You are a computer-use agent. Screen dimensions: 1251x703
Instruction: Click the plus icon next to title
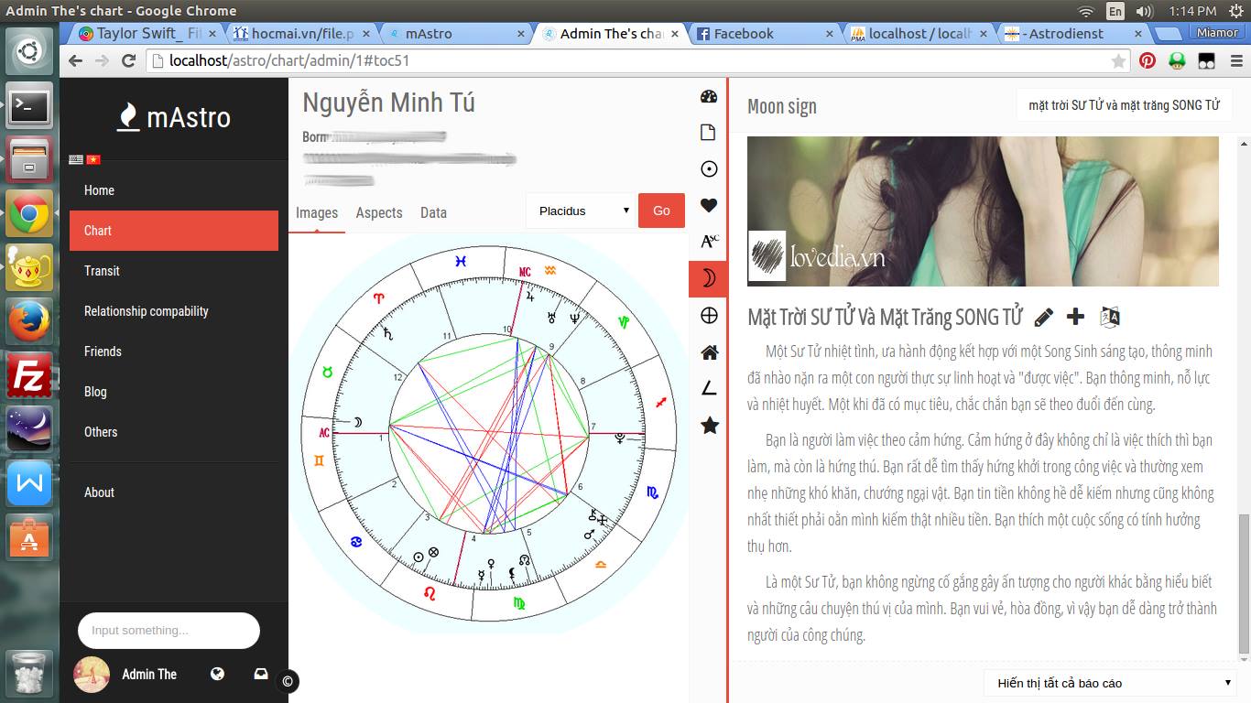coord(1075,317)
